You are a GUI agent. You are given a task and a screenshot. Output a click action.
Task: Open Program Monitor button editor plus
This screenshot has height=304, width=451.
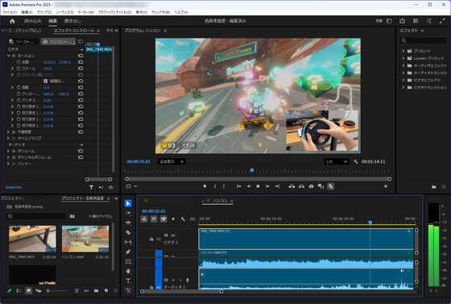(386, 186)
